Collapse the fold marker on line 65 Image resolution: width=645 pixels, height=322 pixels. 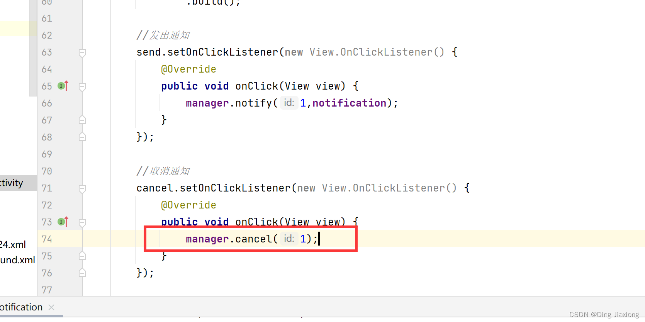click(x=82, y=86)
